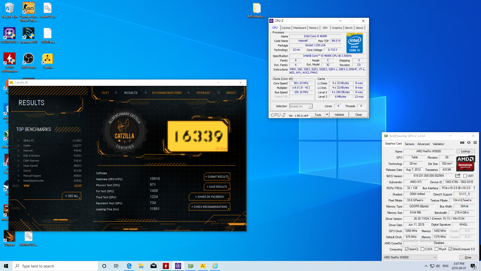The width and height of the screenshot is (481, 271).
Task: Toggle the UEFI checkbox in GPU-Z
Action: click(x=465, y=176)
